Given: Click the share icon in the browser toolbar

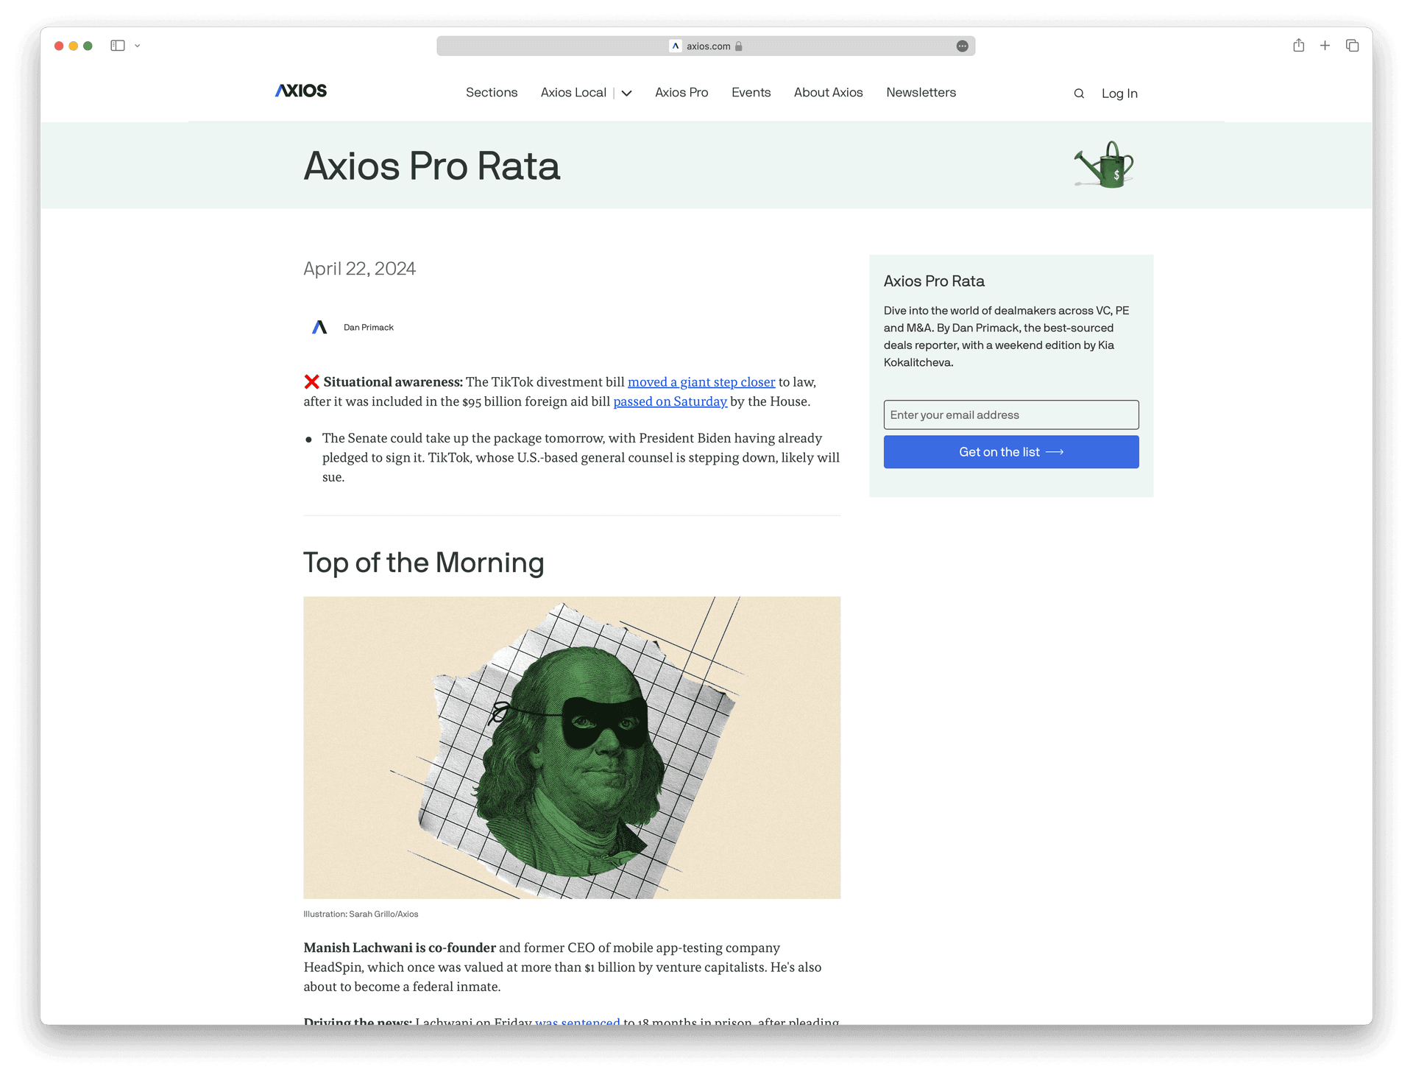Looking at the screenshot, I should click(1297, 46).
